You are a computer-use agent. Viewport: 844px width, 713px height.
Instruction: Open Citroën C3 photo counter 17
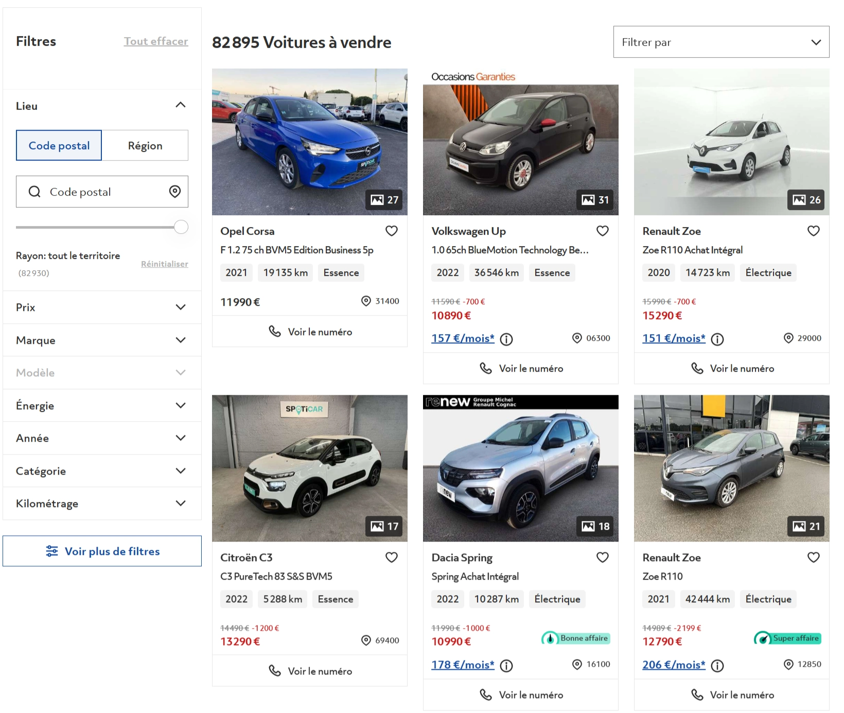384,526
